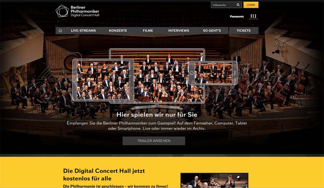Click the yellow LOGIN button
The width and height of the screenshot is (324, 188).
pyautogui.click(x=251, y=5)
